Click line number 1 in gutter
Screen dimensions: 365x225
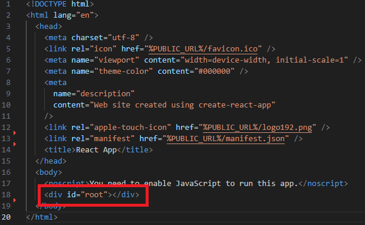click(x=8, y=4)
